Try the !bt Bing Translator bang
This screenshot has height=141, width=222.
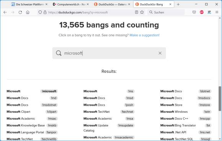point(208,126)
